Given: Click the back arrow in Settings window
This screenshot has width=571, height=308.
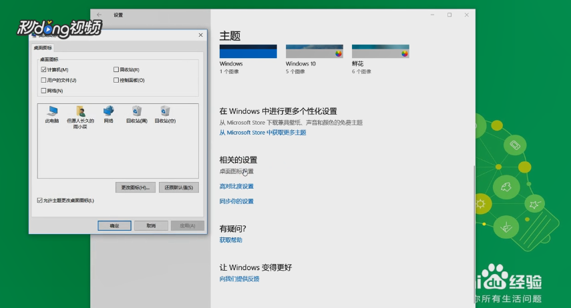Looking at the screenshot, I should (99, 15).
